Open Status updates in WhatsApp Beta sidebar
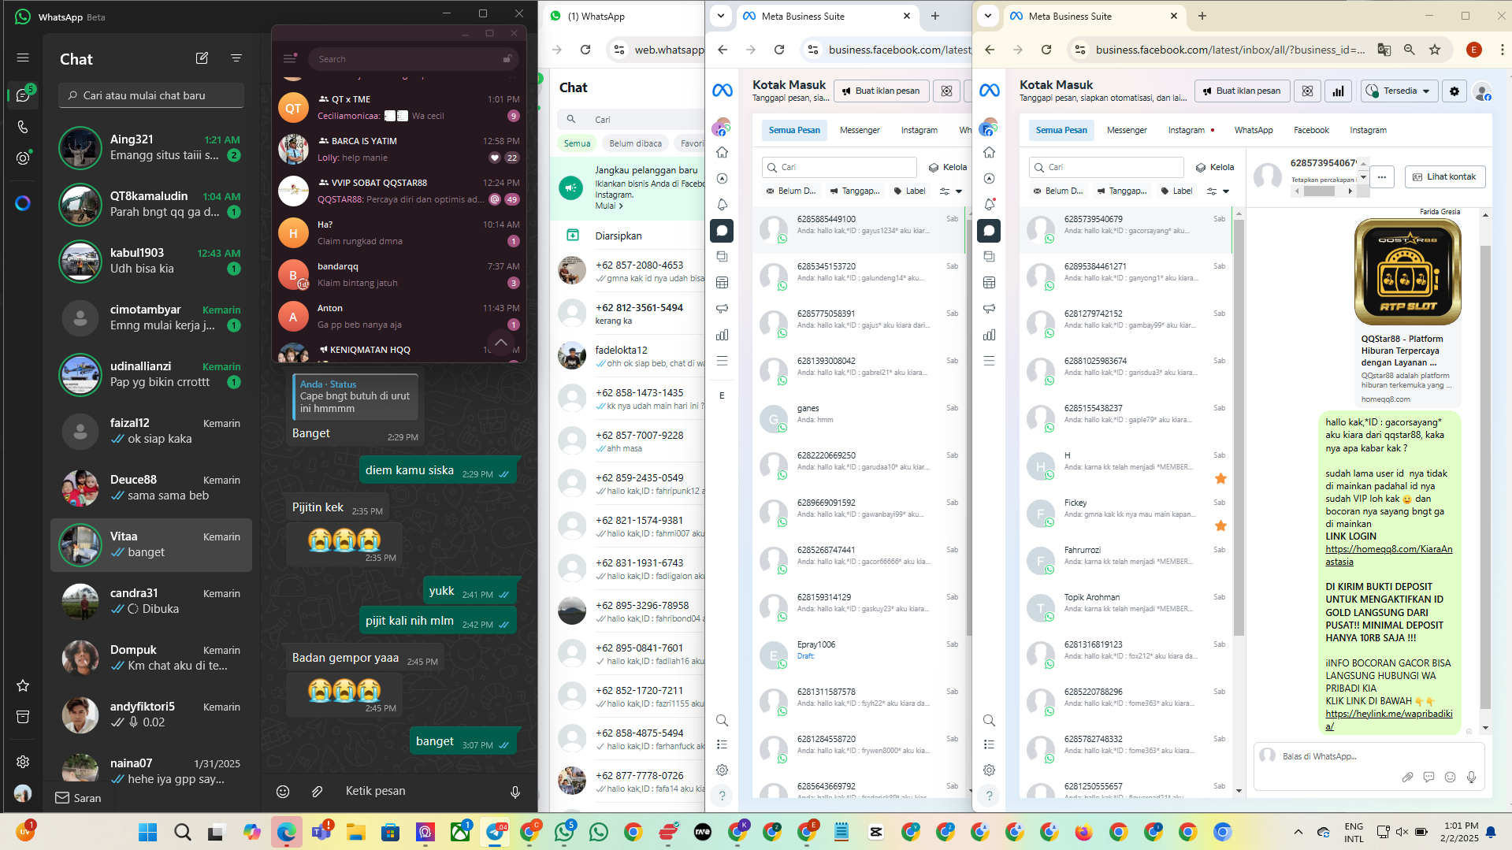This screenshot has width=1512, height=850. [x=23, y=158]
